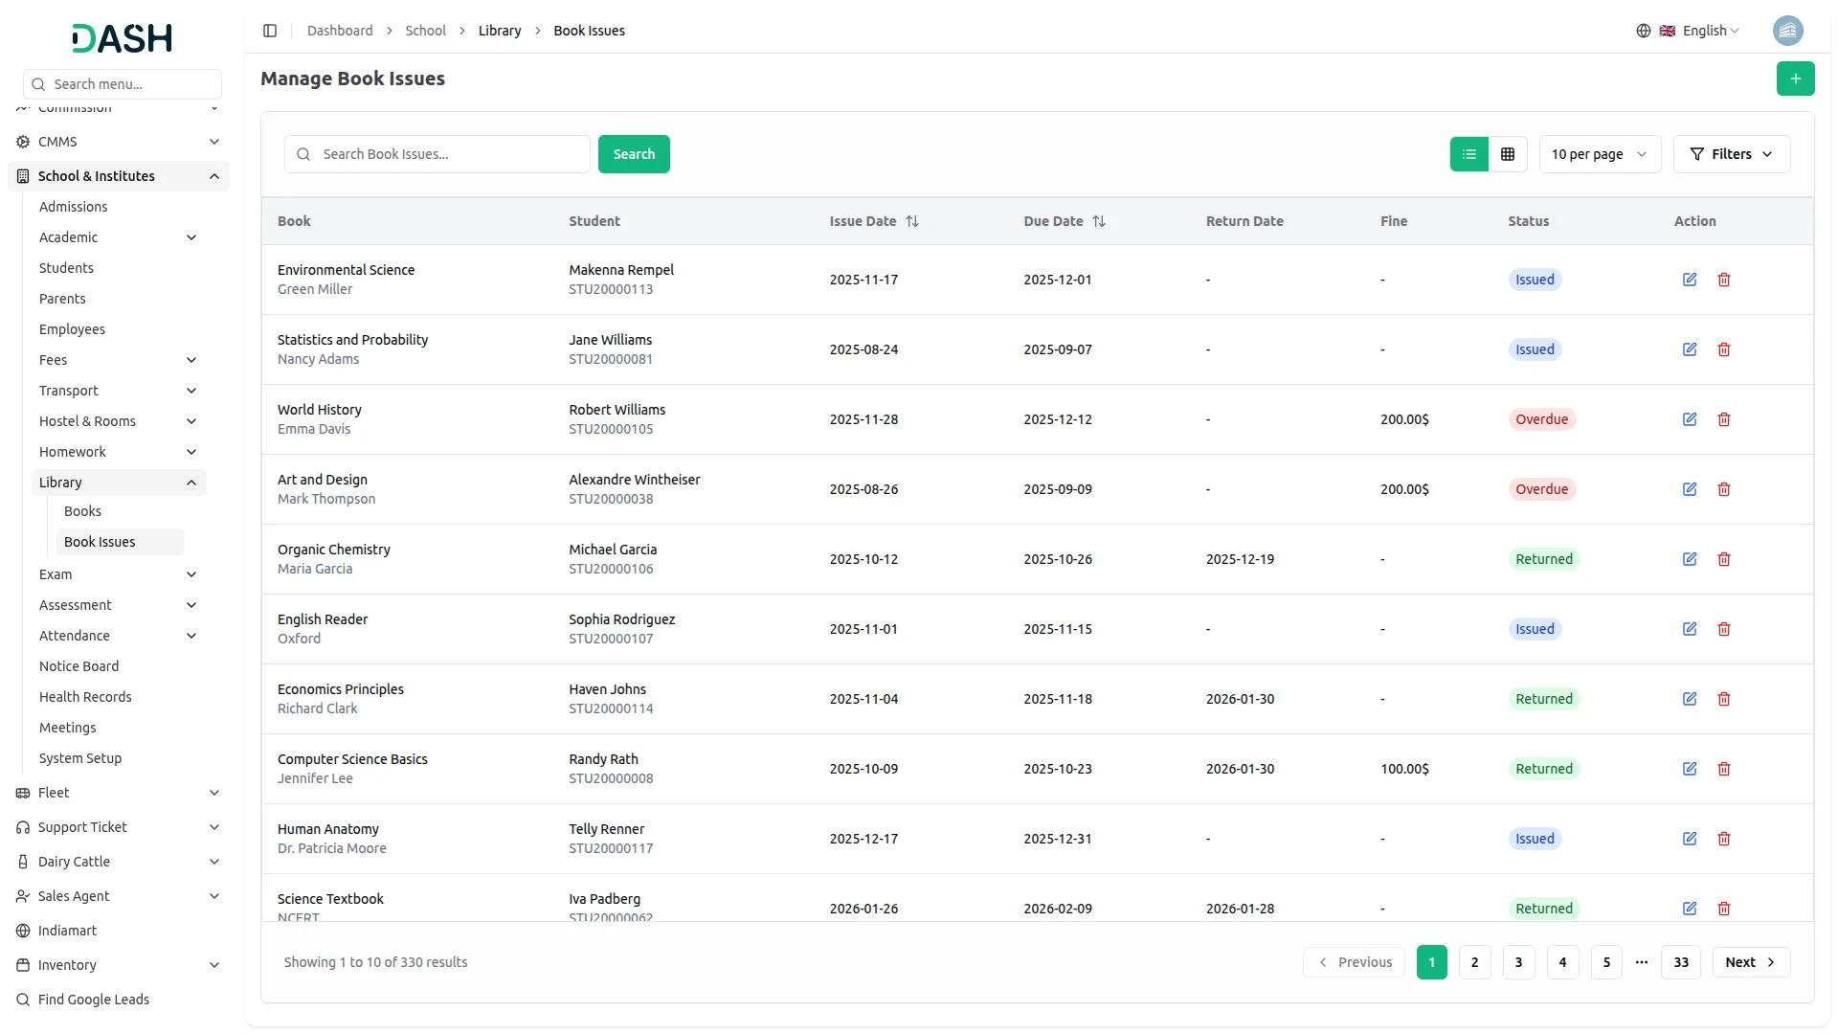The image size is (1838, 1034).
Task: Open the user avatar profile menu
Action: click(1787, 31)
